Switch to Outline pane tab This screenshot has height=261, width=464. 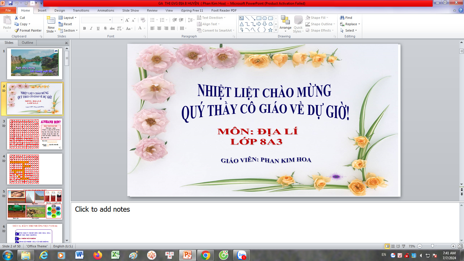coord(27,43)
